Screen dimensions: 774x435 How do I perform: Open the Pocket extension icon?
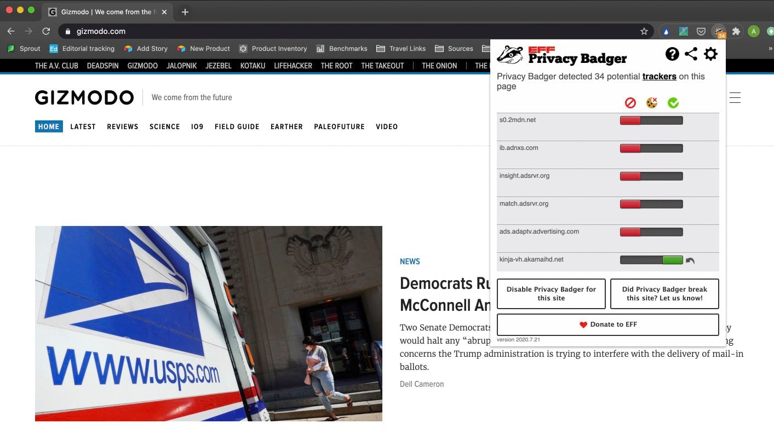coord(701,31)
